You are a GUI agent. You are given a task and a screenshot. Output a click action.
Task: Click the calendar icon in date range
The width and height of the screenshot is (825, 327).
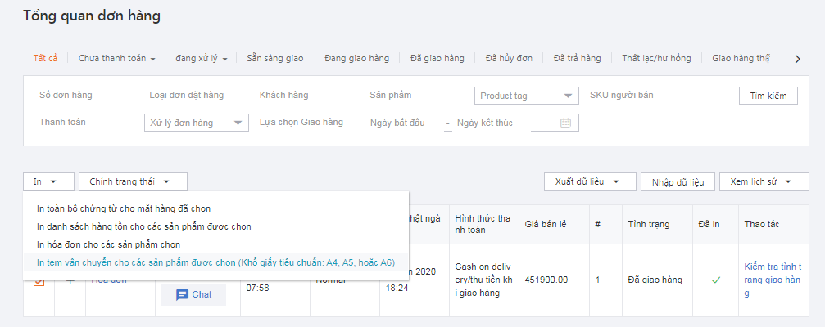pyautogui.click(x=565, y=123)
